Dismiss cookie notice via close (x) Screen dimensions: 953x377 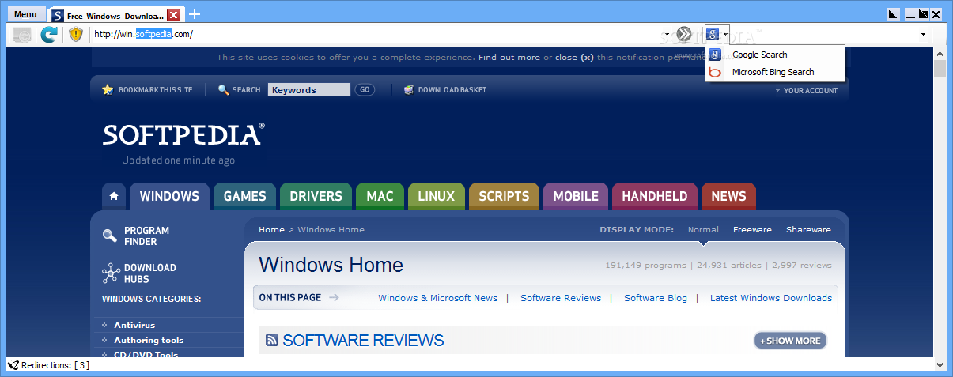(x=574, y=57)
